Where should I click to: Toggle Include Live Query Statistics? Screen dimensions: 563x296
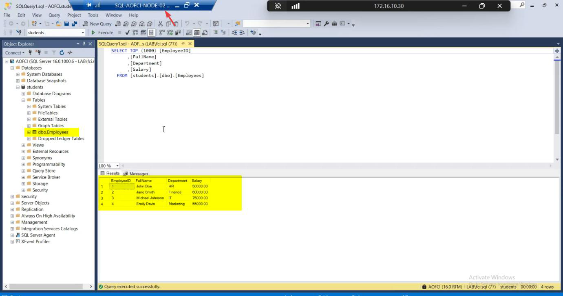(x=170, y=33)
